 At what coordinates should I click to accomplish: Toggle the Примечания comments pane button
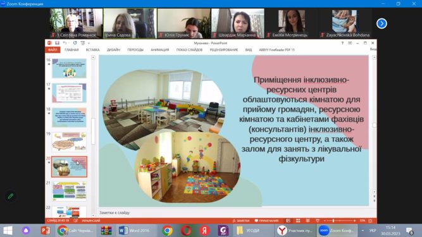[x=266, y=221]
